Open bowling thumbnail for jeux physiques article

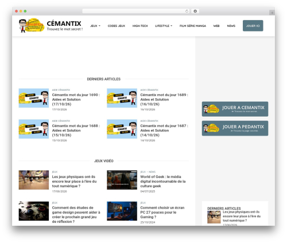point(34,180)
